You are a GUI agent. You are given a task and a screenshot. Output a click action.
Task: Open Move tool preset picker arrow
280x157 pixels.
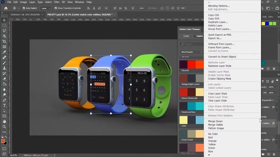[19, 8]
